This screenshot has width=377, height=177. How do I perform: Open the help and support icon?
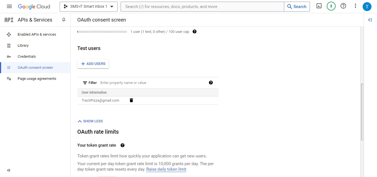[x=343, y=6]
